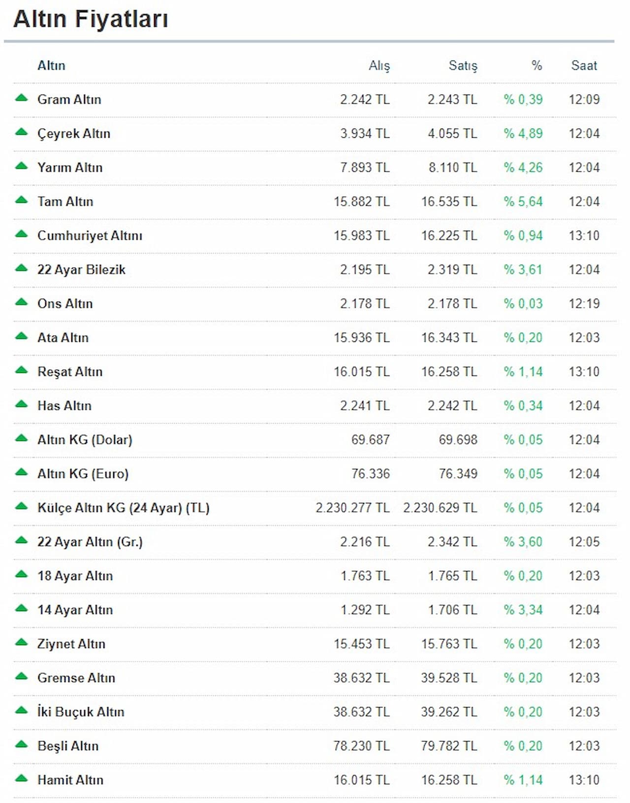Viewport: 630px width, 803px height.
Task: Click the Saat column header
Action: pyautogui.click(x=584, y=65)
